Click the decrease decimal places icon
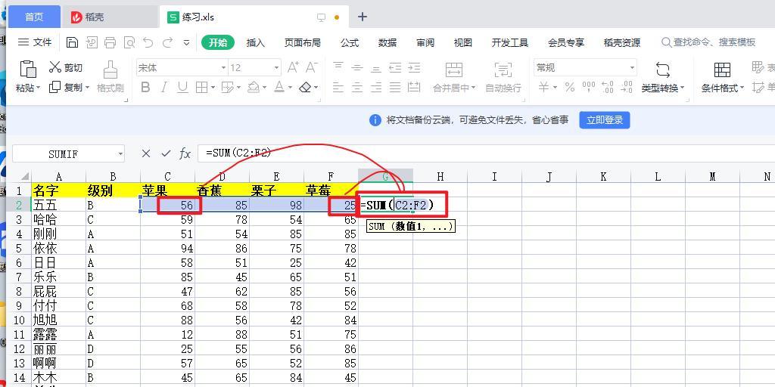Viewport: 775px width, 387px height. click(x=627, y=88)
